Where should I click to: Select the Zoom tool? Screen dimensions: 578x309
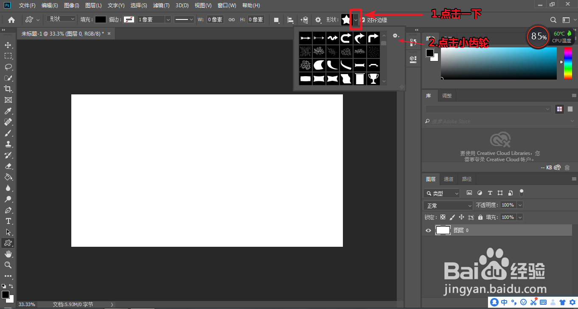(8, 265)
